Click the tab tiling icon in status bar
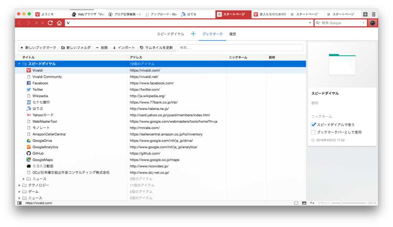 click(296, 203)
